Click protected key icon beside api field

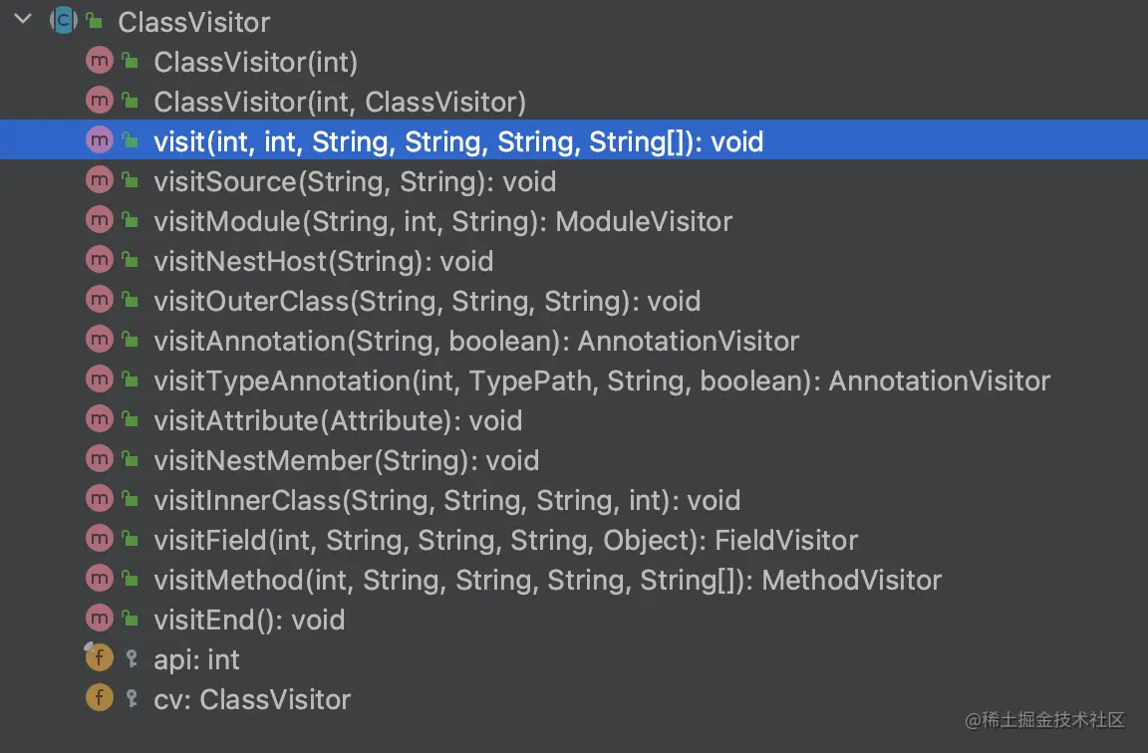click(x=132, y=658)
